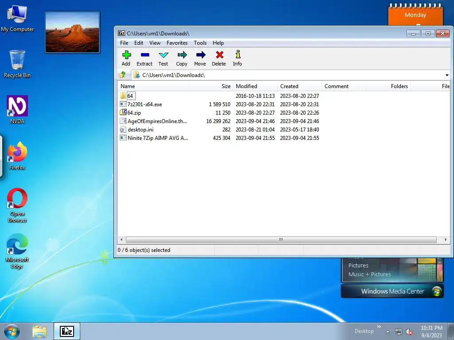Click the address bar path field
The image size is (454, 340).
288,75
